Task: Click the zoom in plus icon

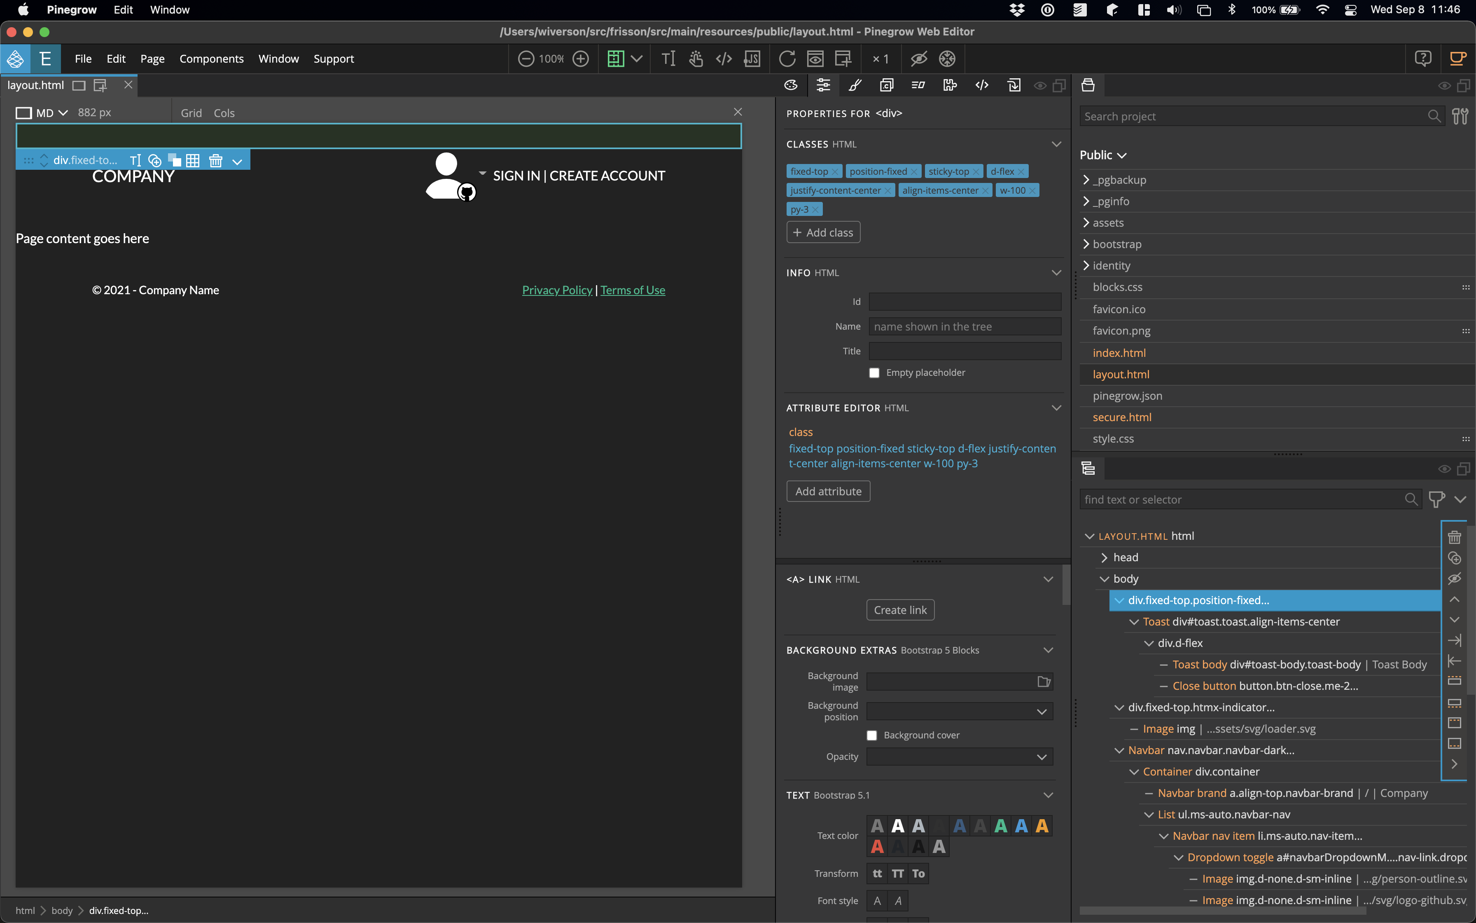Action: coord(581,59)
